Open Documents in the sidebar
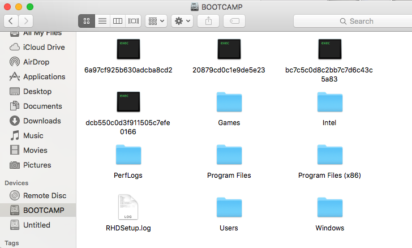Image resolution: width=412 pixels, height=248 pixels. 38,106
